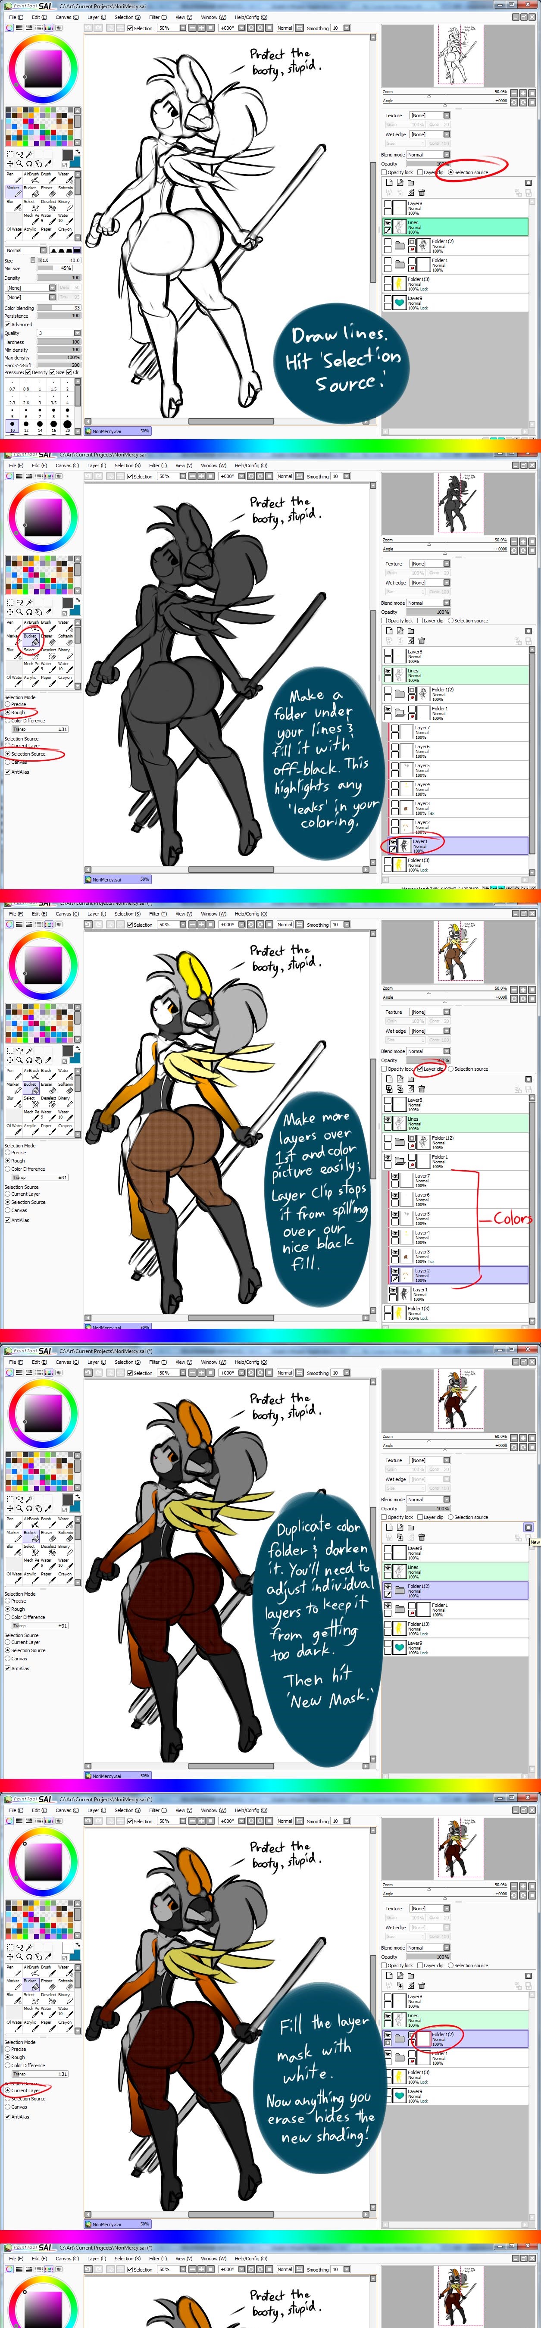Viewport: 541px width, 2328px height.
Task: In 'Make more layers' step, click Delete Layer trash icon
Action: (421, 1089)
